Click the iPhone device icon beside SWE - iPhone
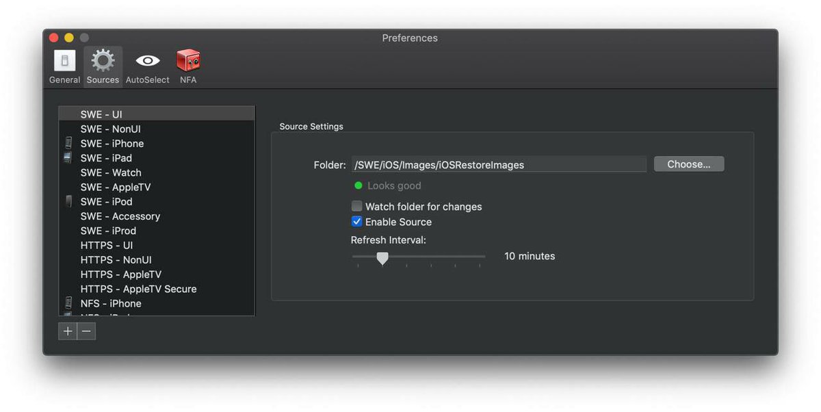 point(68,143)
